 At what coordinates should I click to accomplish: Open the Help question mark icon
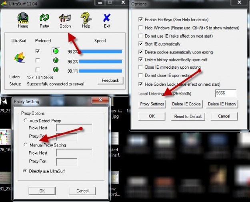(86, 20)
